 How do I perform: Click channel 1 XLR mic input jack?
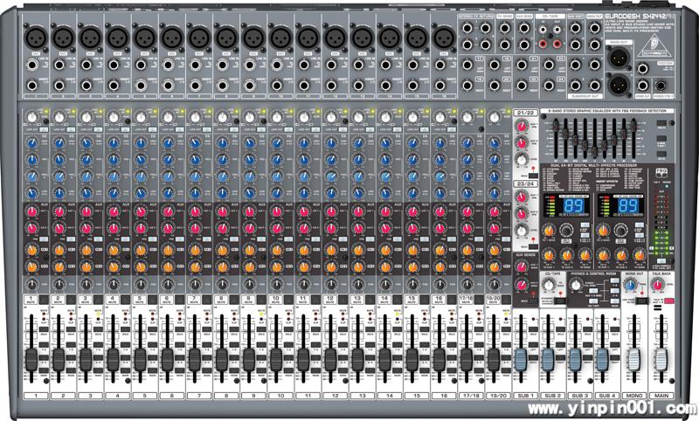pyautogui.click(x=37, y=36)
